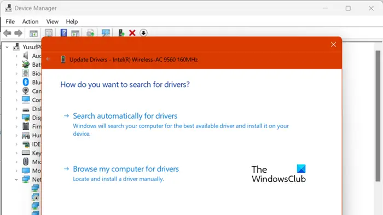Viewport: 383px width, 215px height.
Task: Open the View menu
Action: pyautogui.click(x=53, y=21)
